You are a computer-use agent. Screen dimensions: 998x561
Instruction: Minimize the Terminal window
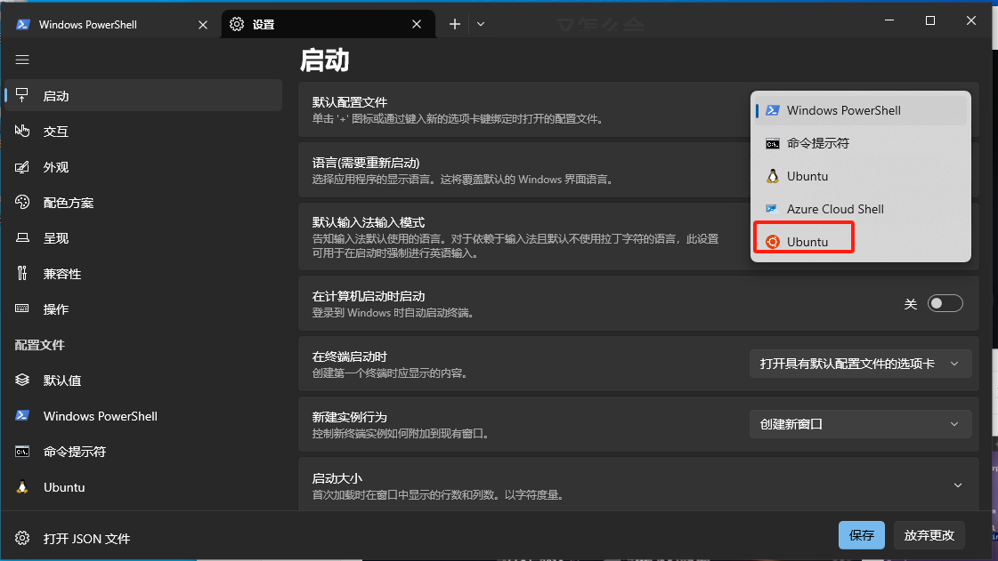click(889, 20)
